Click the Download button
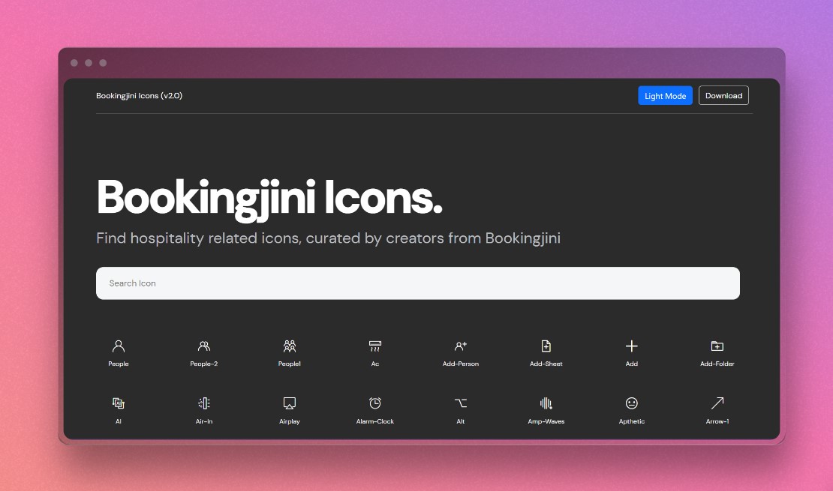The image size is (833, 491). coord(723,95)
